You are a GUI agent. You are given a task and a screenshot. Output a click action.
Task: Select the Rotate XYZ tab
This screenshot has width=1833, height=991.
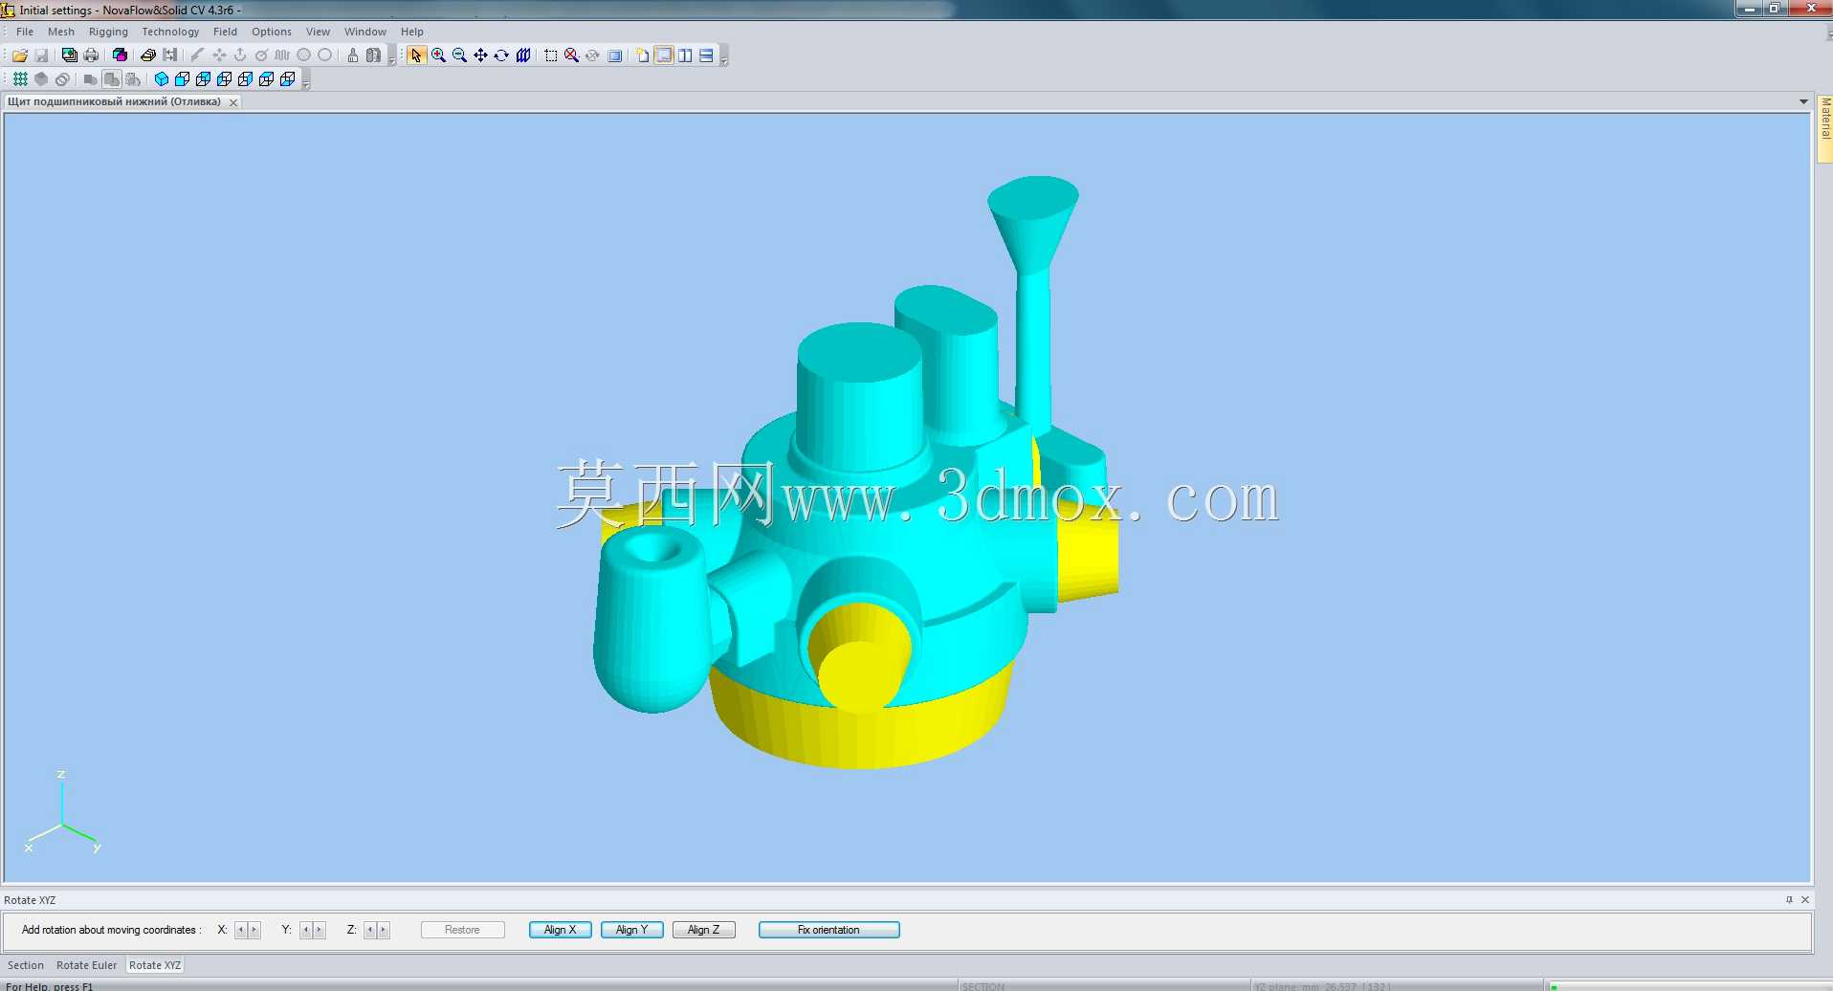click(155, 965)
